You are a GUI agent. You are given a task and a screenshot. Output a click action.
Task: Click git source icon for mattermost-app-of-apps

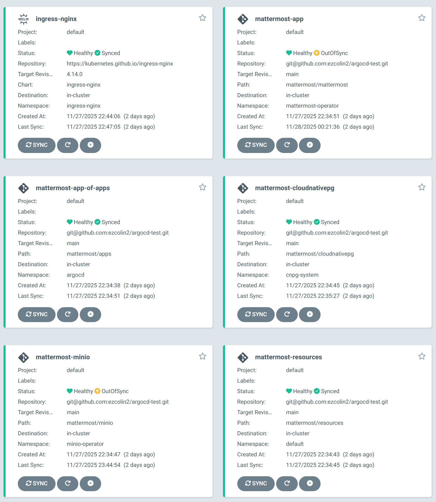coord(23,188)
